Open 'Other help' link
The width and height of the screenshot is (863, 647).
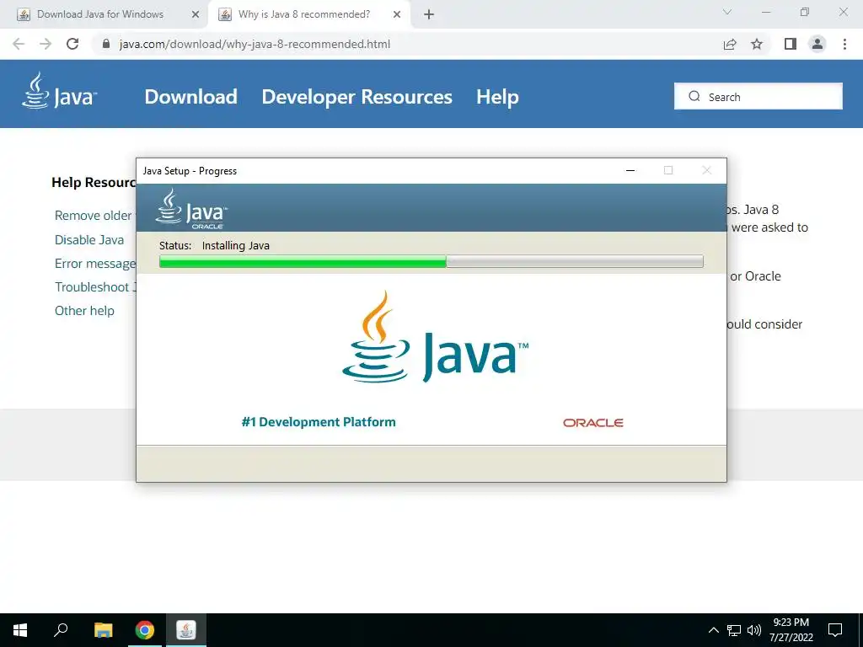coord(84,311)
